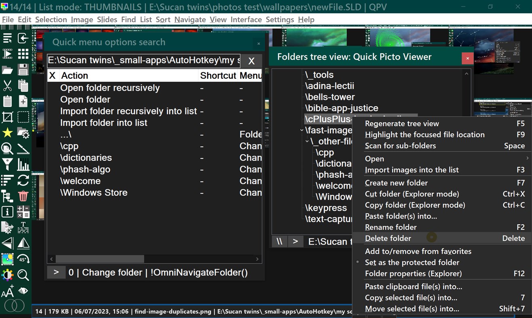This screenshot has height=318, width=532.
Task: Select the horizontal flip icon
Action: [23, 243]
